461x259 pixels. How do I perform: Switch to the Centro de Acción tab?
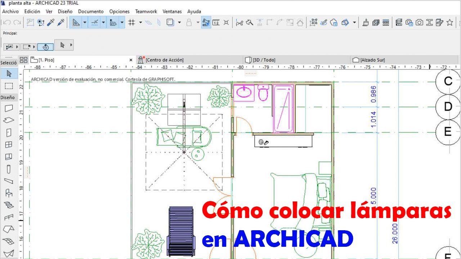[x=190, y=60]
